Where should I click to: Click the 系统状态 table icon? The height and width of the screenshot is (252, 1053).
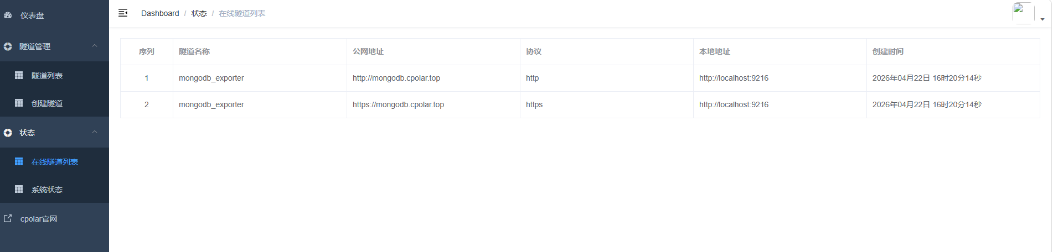coord(19,189)
